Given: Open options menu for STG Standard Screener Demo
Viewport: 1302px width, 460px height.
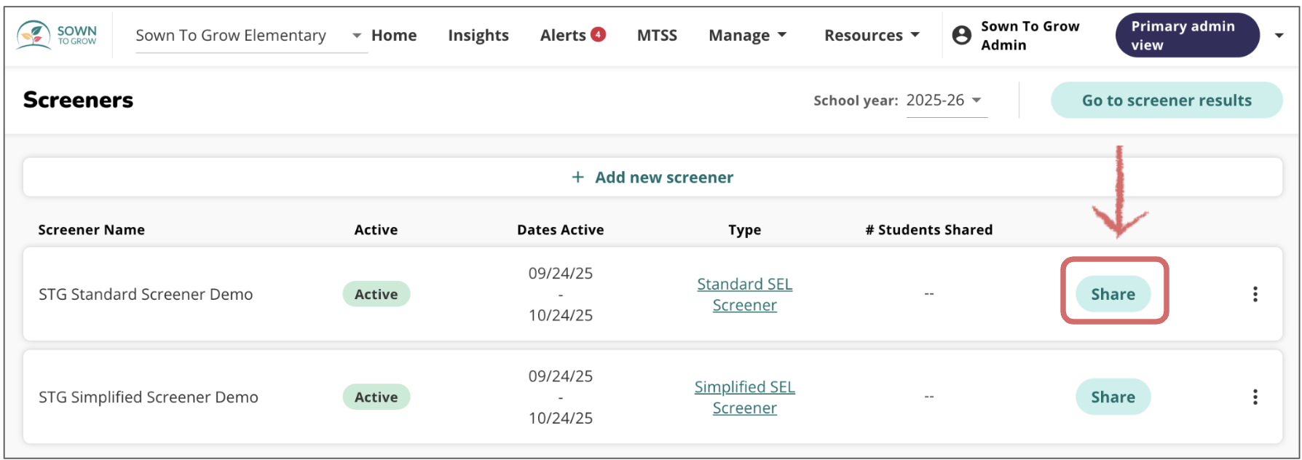Looking at the screenshot, I should [x=1255, y=294].
